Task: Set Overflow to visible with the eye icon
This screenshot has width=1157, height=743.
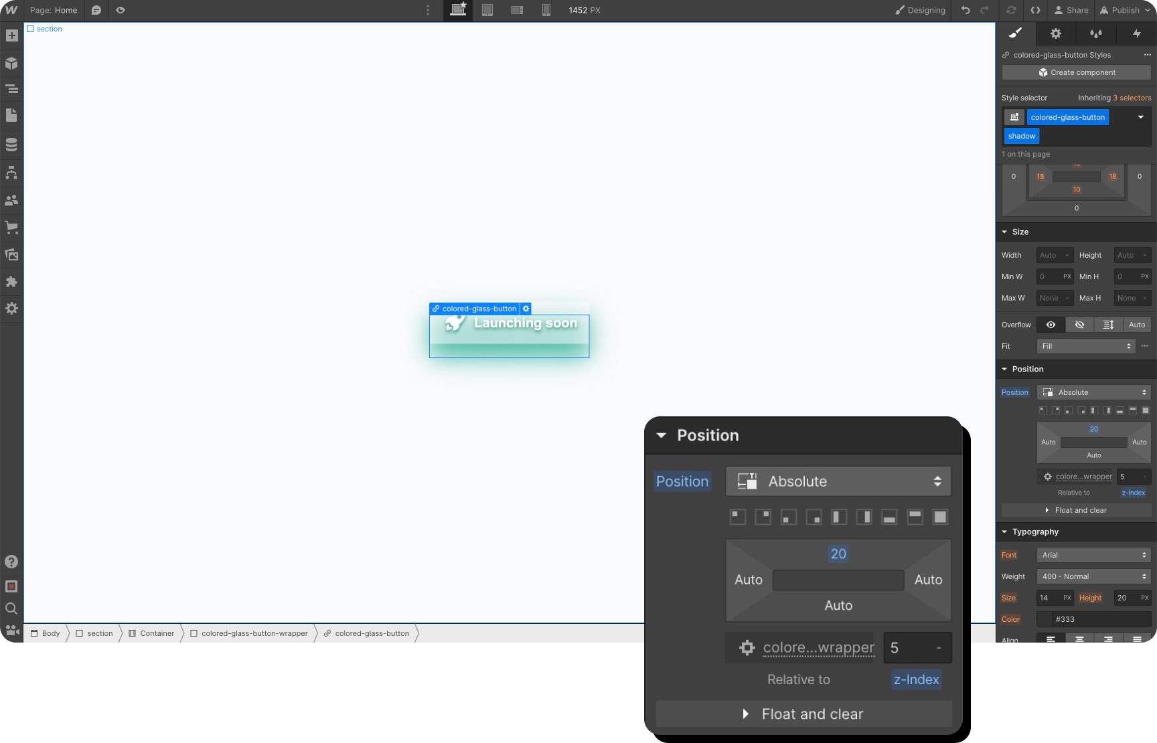Action: (x=1050, y=324)
